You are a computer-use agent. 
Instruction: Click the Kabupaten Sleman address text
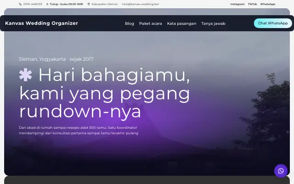105,4
